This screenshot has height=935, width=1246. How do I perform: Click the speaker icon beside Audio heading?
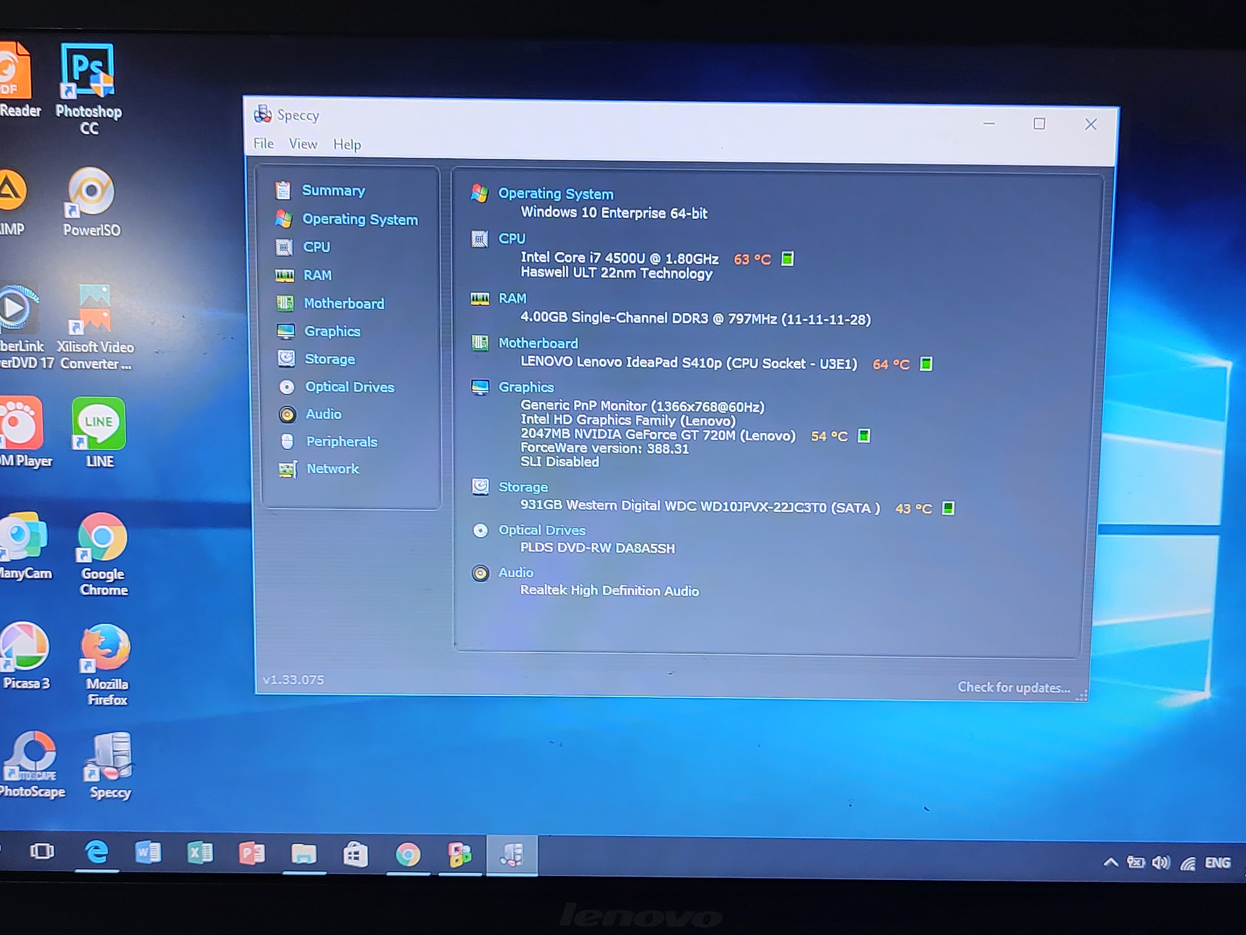click(480, 574)
